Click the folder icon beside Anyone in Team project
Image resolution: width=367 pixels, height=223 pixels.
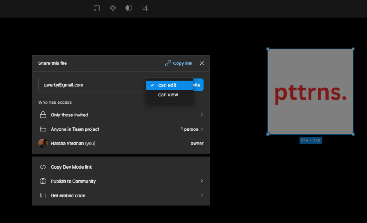coord(43,129)
